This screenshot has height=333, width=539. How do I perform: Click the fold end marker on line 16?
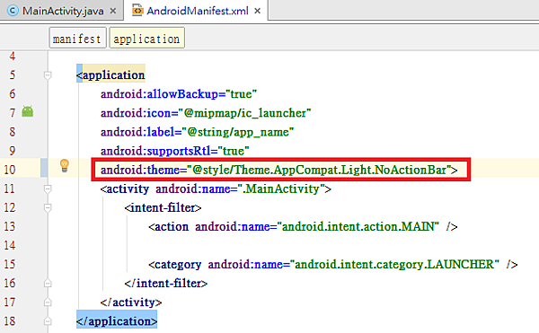click(x=48, y=284)
